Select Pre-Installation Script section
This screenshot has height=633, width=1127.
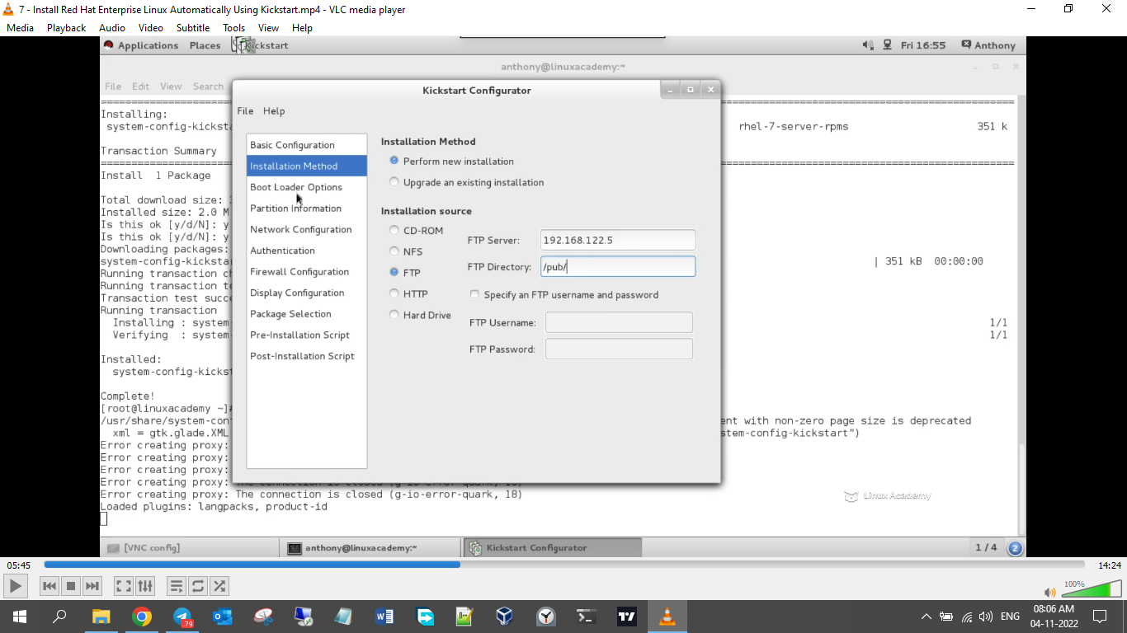pyautogui.click(x=306, y=335)
